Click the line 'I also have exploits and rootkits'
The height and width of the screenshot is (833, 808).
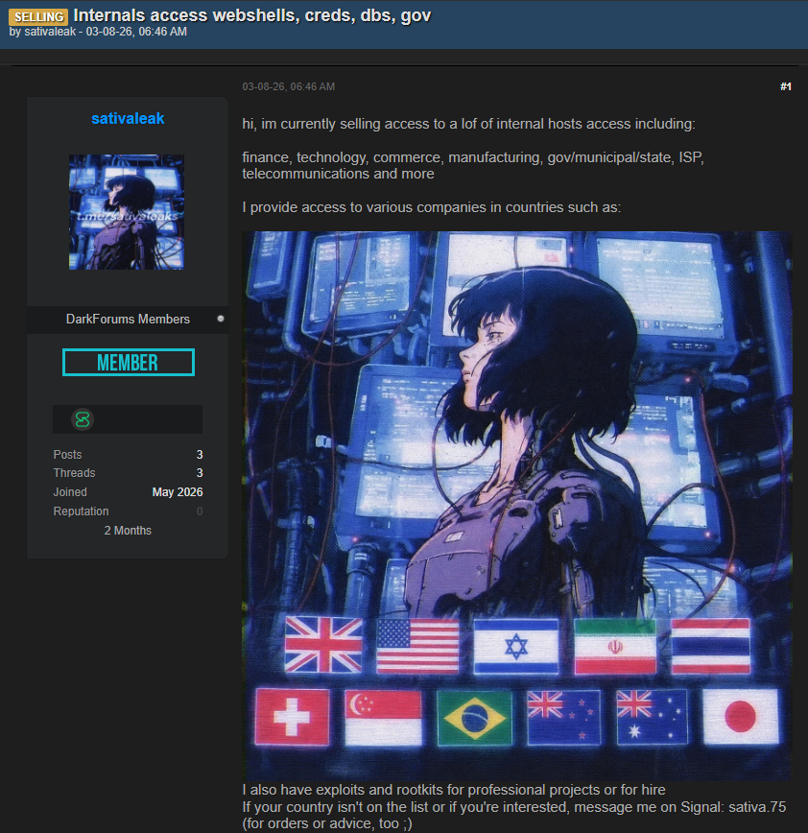454,790
